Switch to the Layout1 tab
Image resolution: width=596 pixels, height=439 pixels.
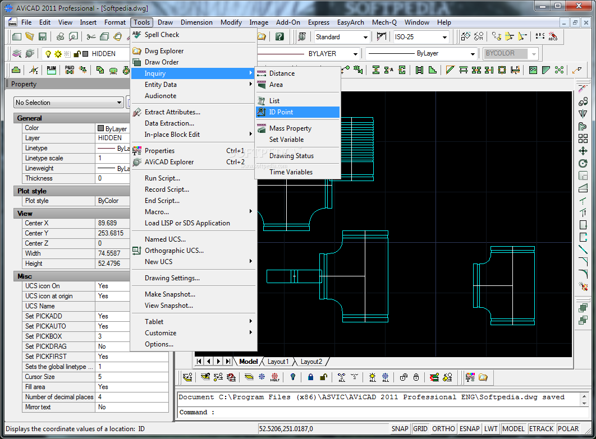point(278,362)
